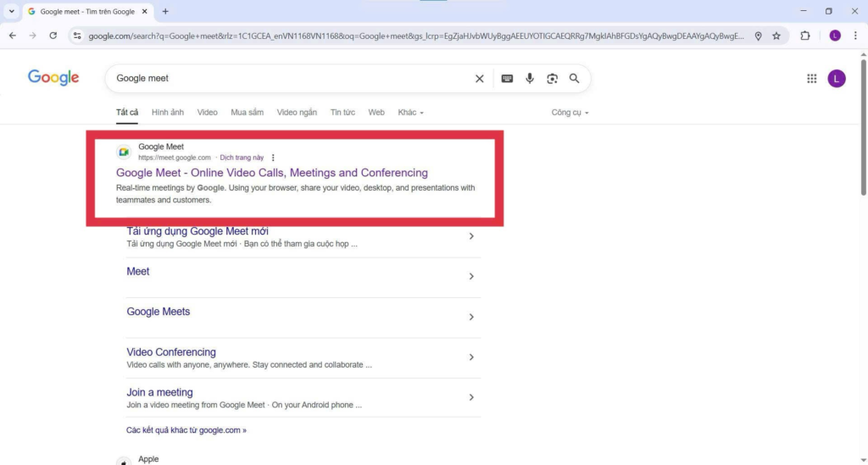Open Google Lens image search icon
This screenshot has width=868, height=465.
click(552, 79)
